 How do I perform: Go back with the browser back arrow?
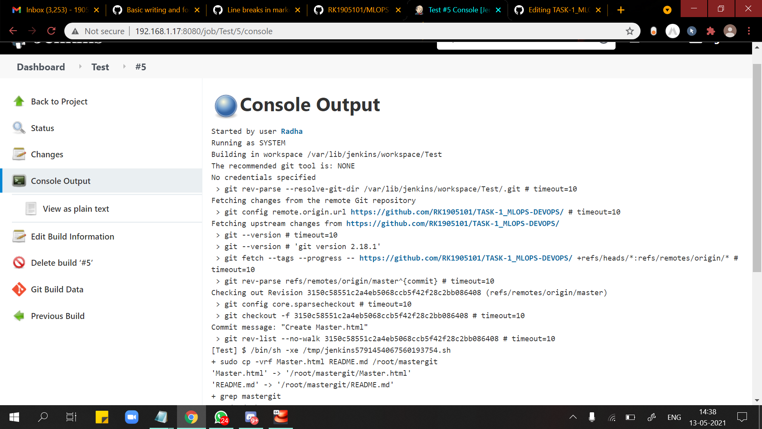(13, 31)
